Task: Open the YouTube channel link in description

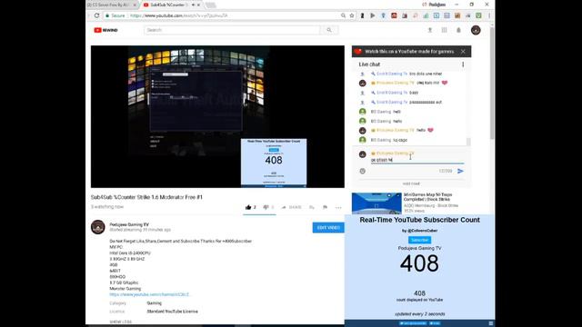Action: tap(149, 294)
